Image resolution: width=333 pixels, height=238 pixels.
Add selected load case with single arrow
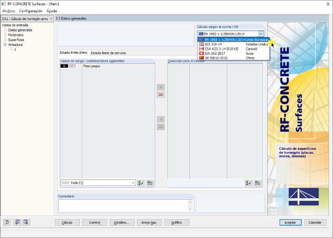tap(161, 87)
